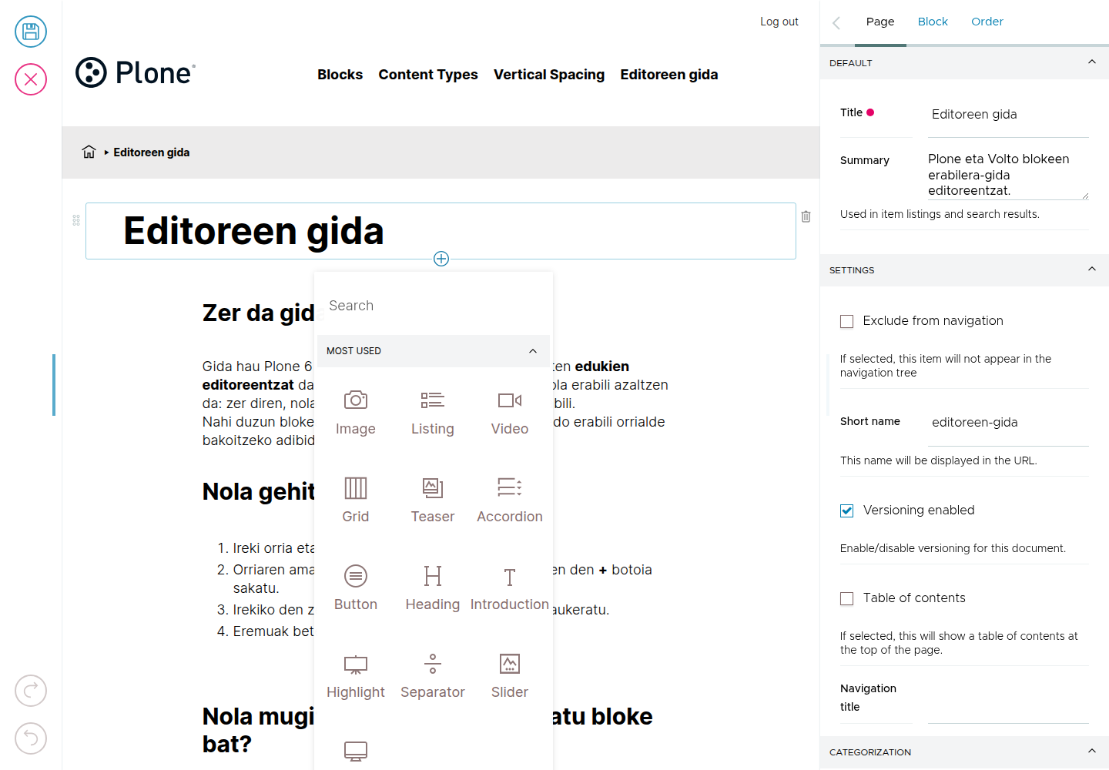The height and width of the screenshot is (770, 1109).
Task: Edit the Summary text area
Action: point(1008,175)
